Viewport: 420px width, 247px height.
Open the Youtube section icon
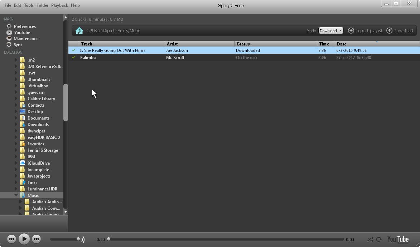(x=9, y=33)
